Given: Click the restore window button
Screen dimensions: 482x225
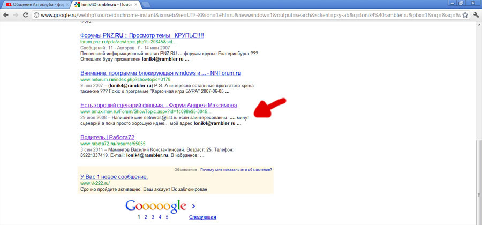Looking at the screenshot, I should 461,3.
